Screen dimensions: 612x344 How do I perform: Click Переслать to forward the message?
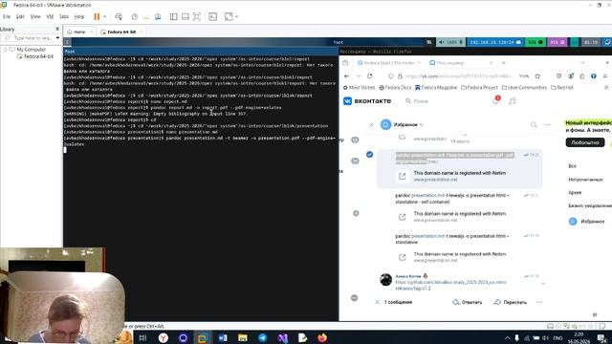point(510,302)
